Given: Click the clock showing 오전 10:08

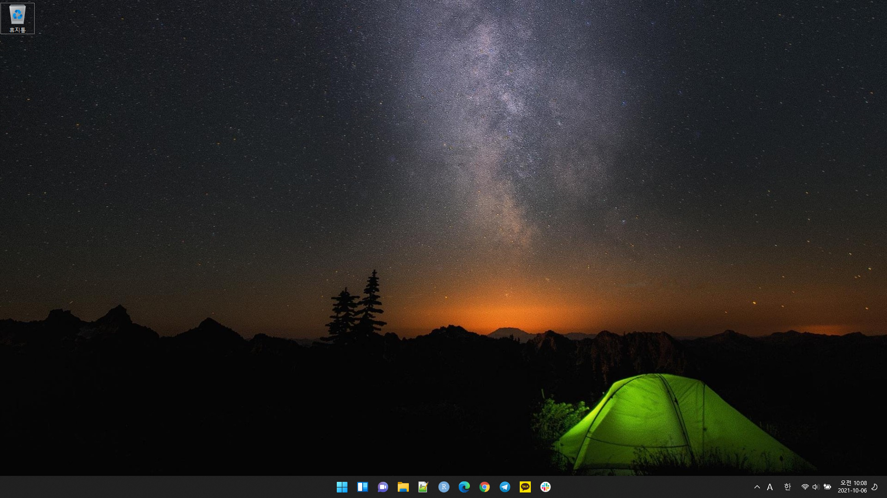Looking at the screenshot, I should (853, 487).
